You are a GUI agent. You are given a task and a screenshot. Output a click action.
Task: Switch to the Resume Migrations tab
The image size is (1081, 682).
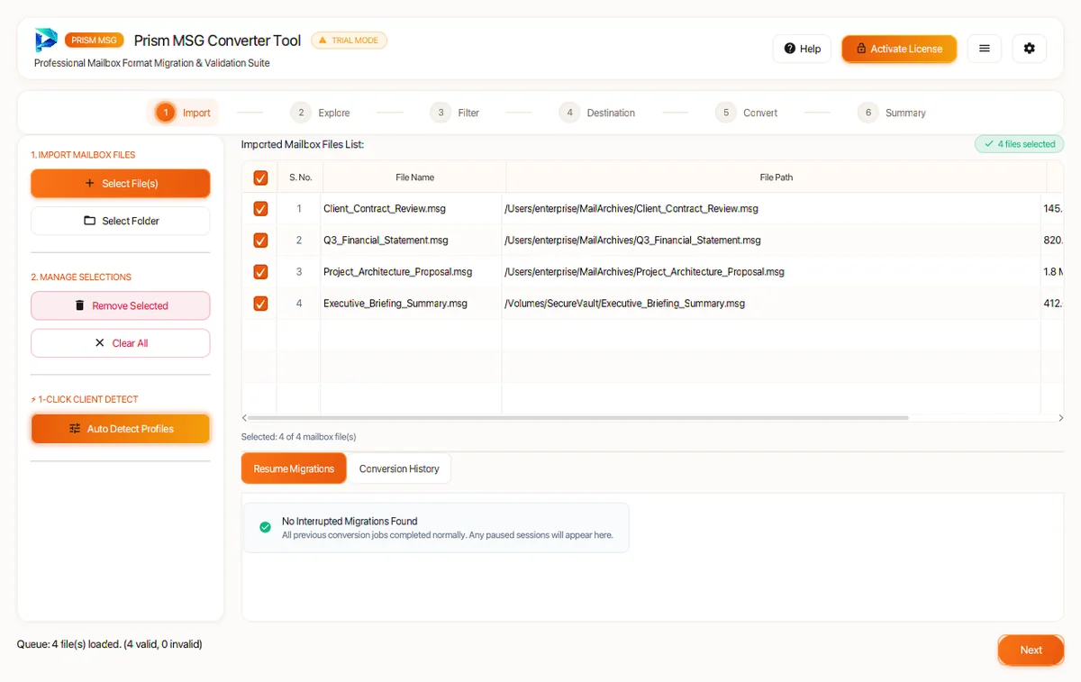(x=294, y=468)
